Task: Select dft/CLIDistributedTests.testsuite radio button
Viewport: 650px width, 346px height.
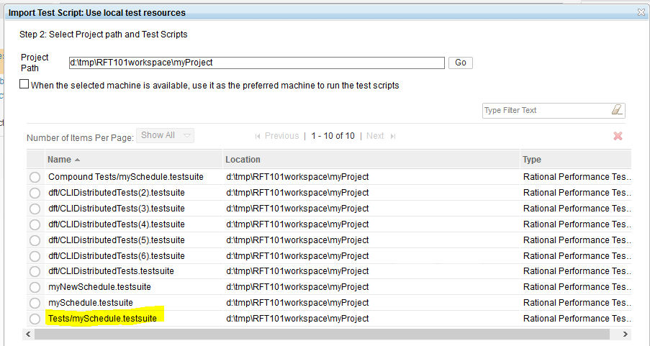Action: tap(35, 272)
